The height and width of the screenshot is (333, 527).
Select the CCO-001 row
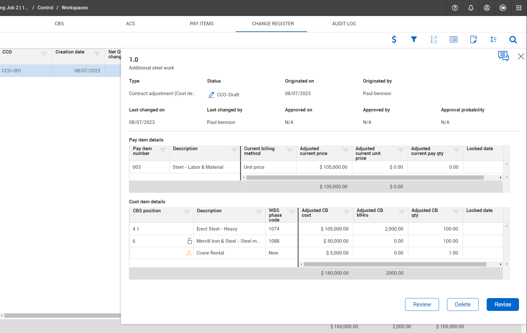pos(26,71)
